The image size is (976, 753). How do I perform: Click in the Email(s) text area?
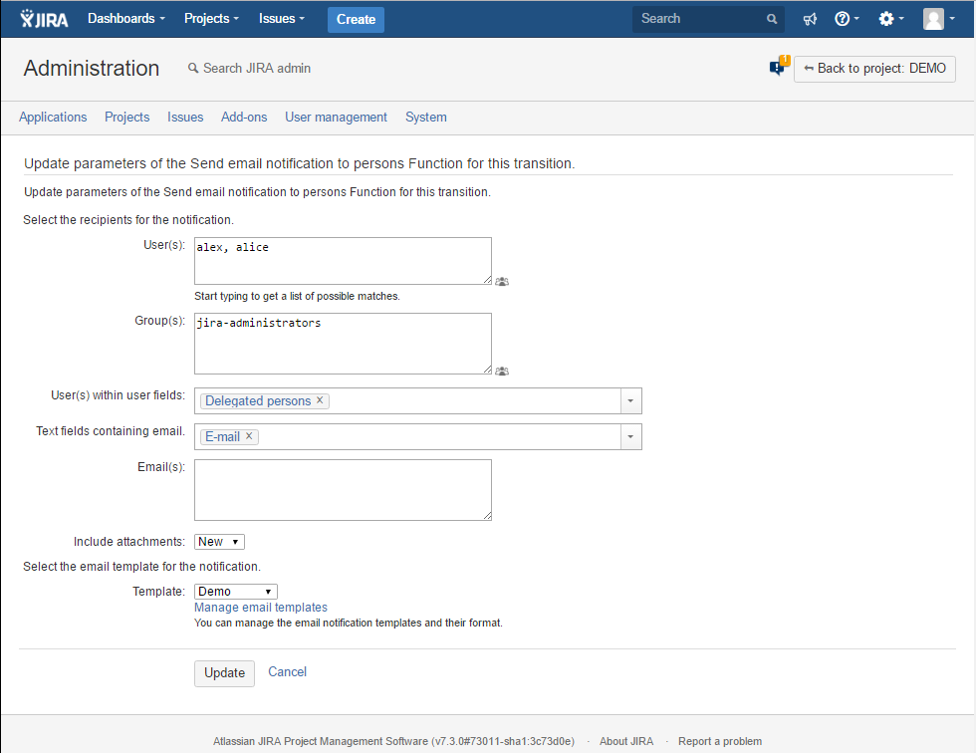tap(343, 490)
